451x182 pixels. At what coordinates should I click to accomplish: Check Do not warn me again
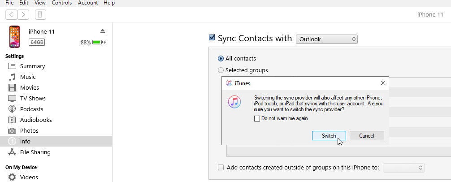coord(257,118)
